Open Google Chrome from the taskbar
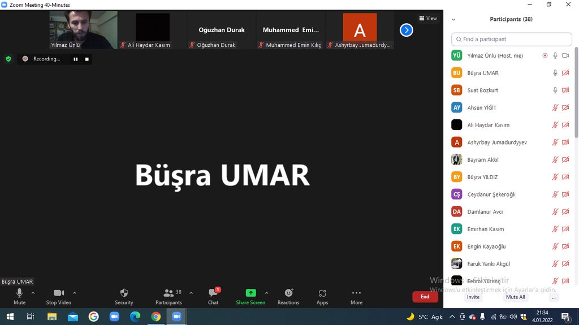Image resolution: width=579 pixels, height=325 pixels. click(x=155, y=317)
